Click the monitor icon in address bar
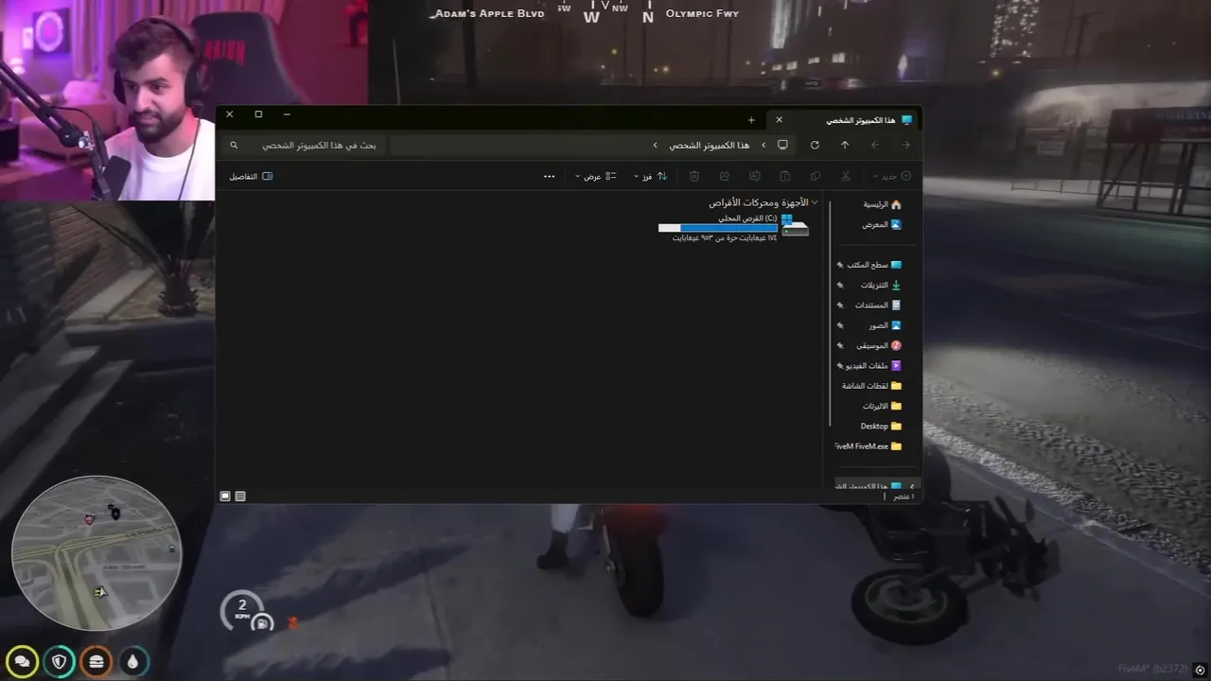This screenshot has width=1211, height=681. click(782, 145)
